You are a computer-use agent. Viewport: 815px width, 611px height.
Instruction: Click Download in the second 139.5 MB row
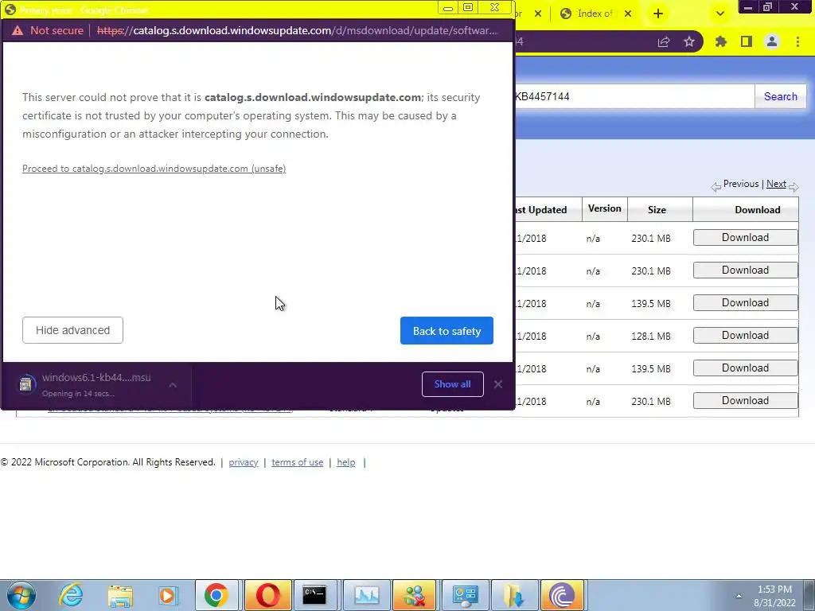click(x=745, y=368)
